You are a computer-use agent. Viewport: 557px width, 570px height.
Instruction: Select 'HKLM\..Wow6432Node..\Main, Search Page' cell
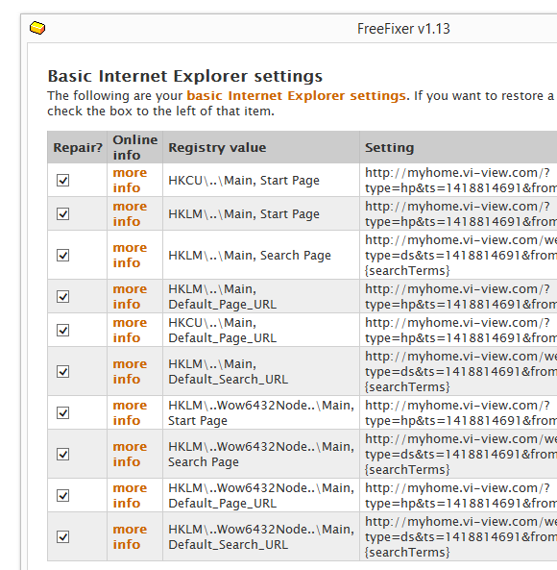point(261,454)
